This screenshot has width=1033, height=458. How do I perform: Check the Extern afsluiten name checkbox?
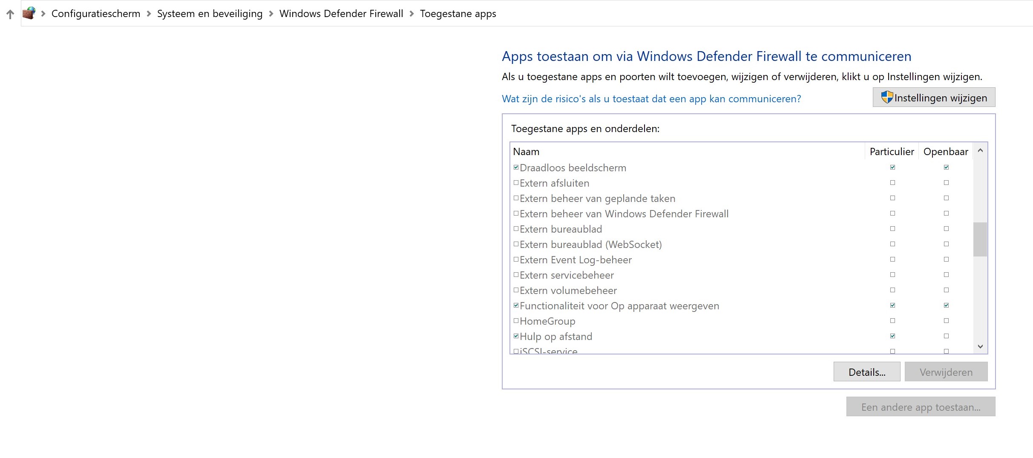point(516,183)
